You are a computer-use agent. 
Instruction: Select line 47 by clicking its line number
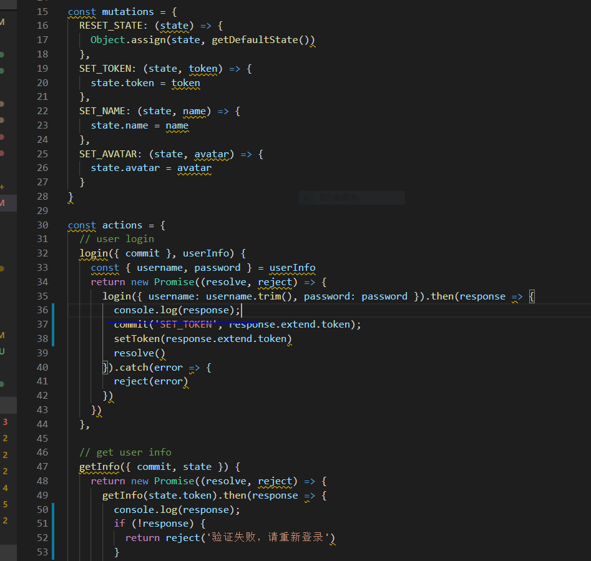click(x=42, y=466)
